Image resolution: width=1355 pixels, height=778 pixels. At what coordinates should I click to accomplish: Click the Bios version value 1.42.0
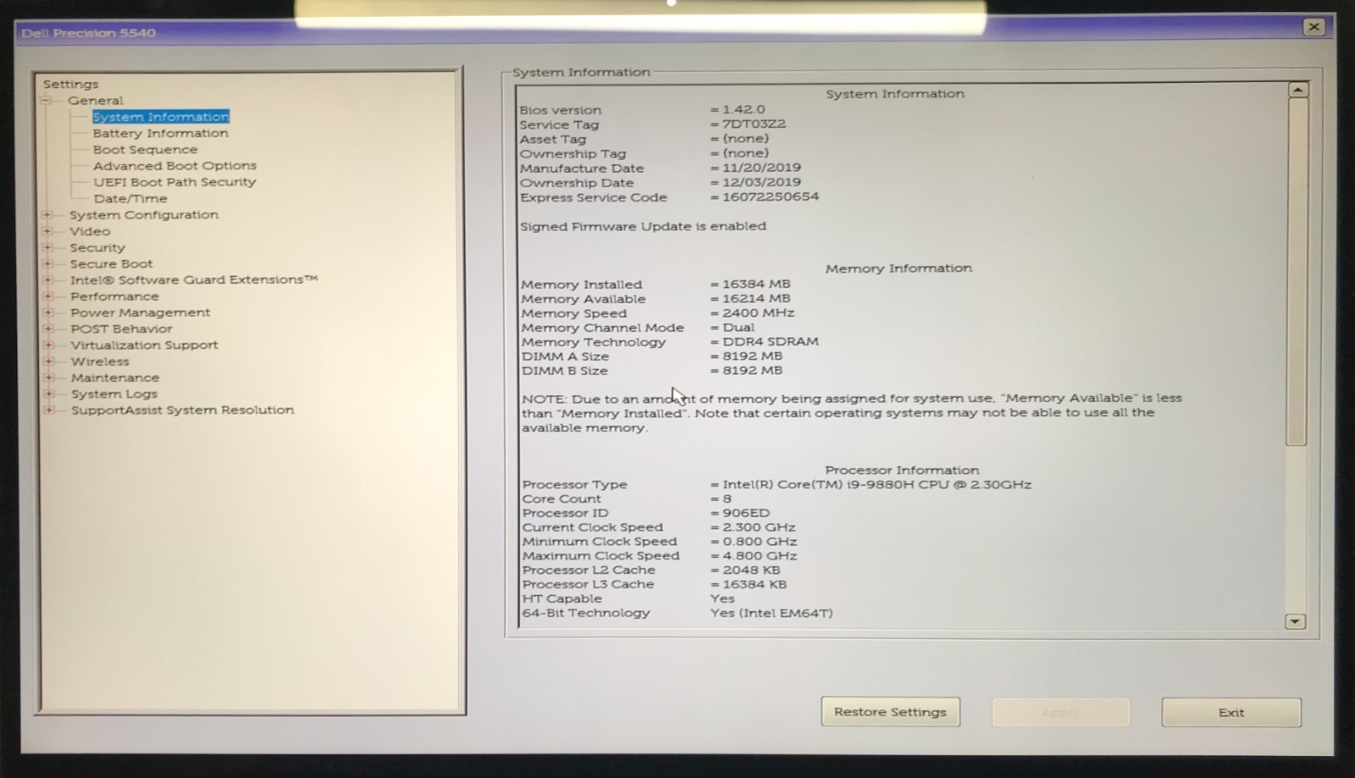click(743, 109)
